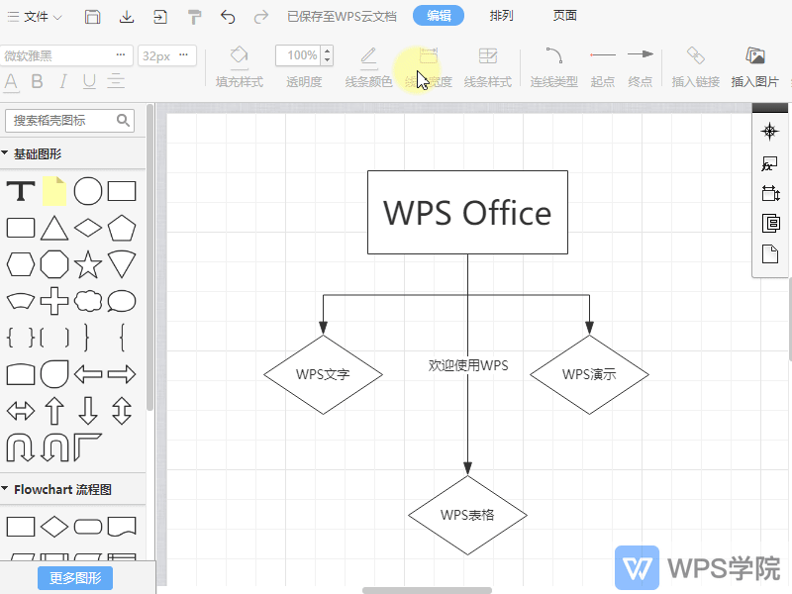Viewport: 792px width, 594px height.
Task: Click transparency 100% input field
Action: (300, 55)
